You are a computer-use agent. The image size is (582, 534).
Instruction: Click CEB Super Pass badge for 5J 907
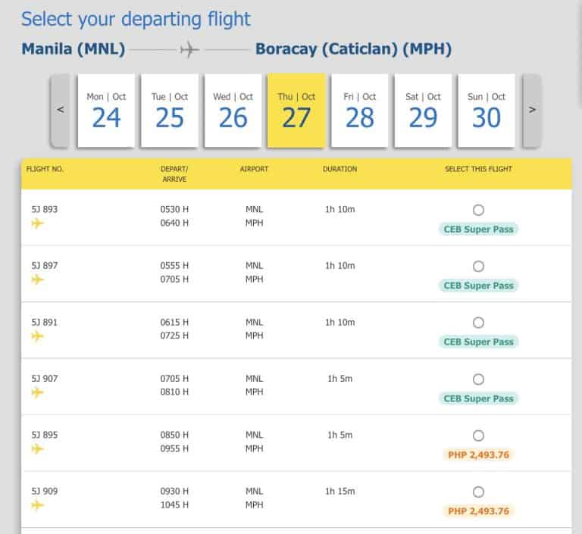(x=478, y=398)
